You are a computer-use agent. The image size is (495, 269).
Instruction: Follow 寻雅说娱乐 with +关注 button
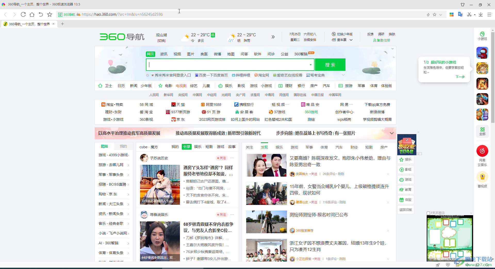click(221, 215)
